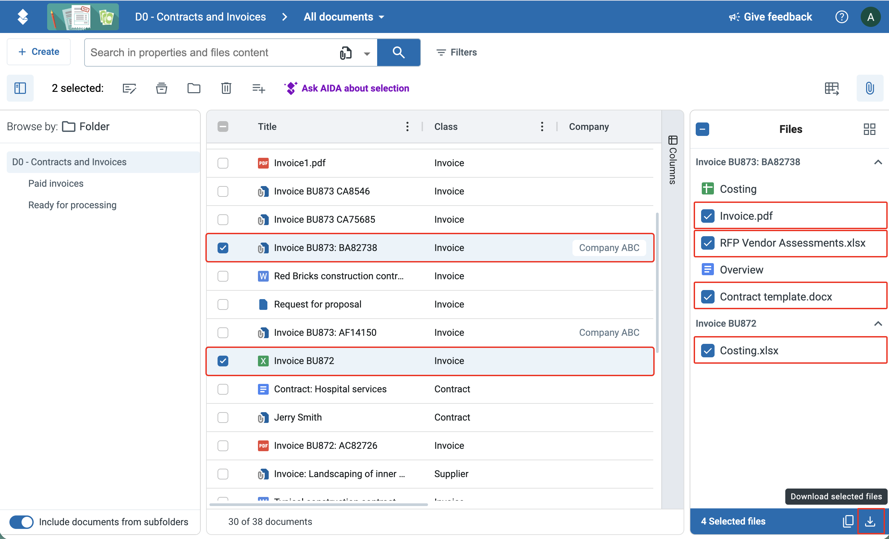Click the PDF icon for Invoice1.pdf

tap(263, 163)
